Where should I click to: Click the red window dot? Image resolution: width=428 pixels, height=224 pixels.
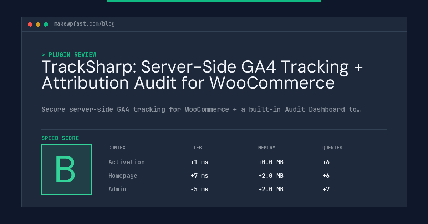[30, 24]
